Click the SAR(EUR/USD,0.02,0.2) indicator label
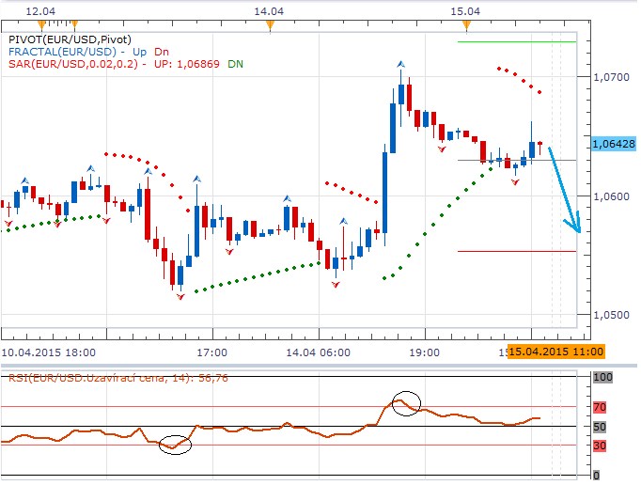 [76, 63]
